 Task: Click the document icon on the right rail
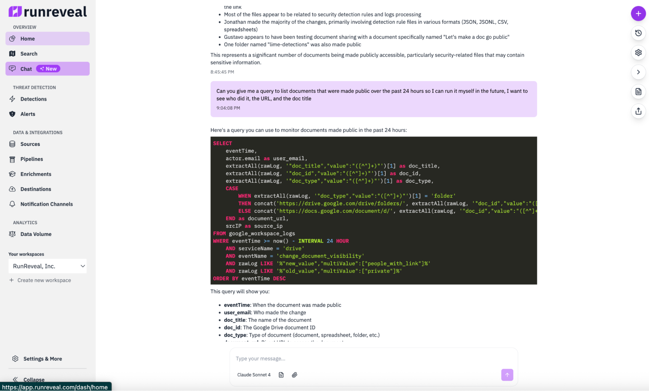[x=638, y=92]
